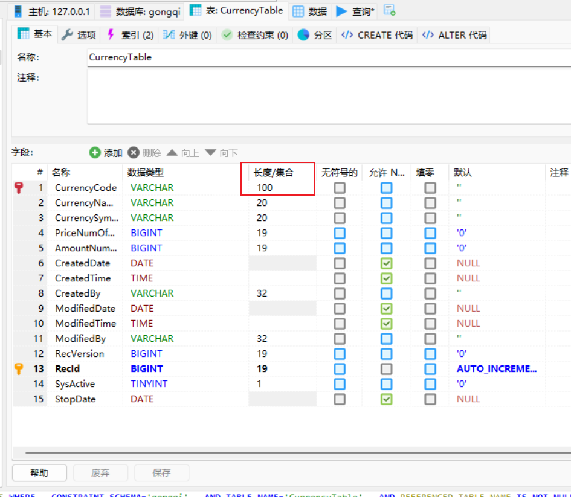Screen dimensions: 571x497
Task: Click the 向下 move-down arrow icon
Action: [210, 152]
